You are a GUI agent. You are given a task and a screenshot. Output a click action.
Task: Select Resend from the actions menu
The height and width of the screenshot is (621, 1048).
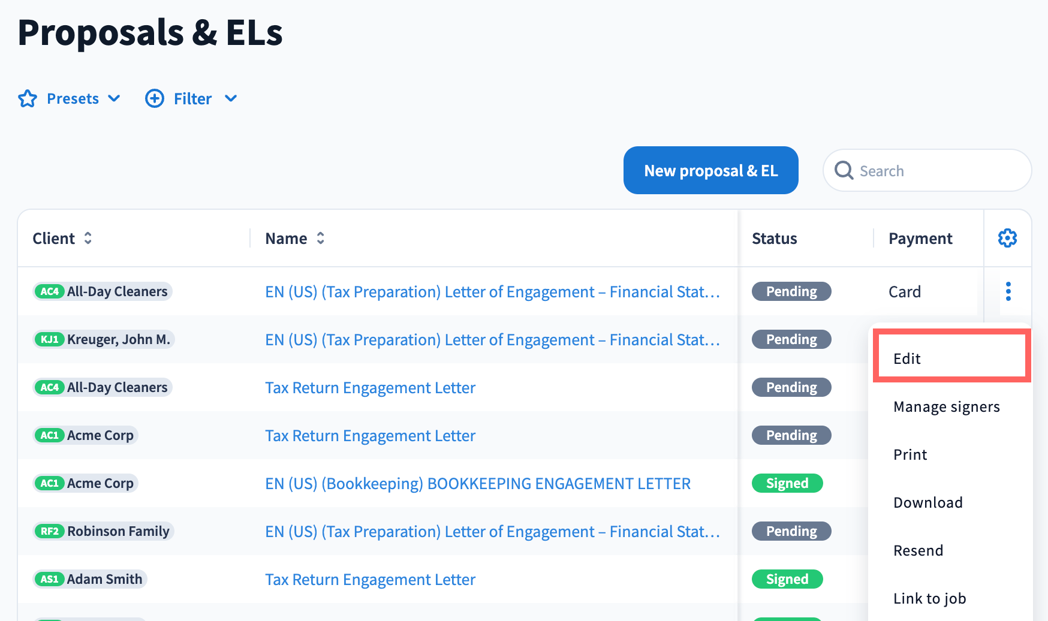pos(918,551)
